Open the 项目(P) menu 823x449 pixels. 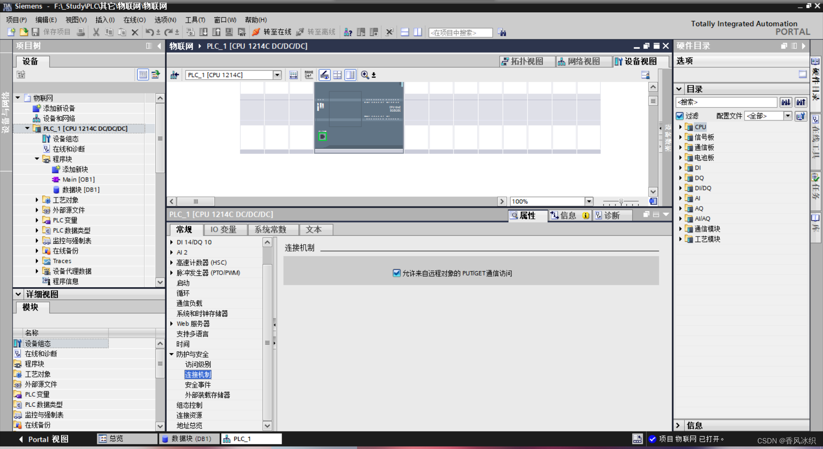pos(16,20)
